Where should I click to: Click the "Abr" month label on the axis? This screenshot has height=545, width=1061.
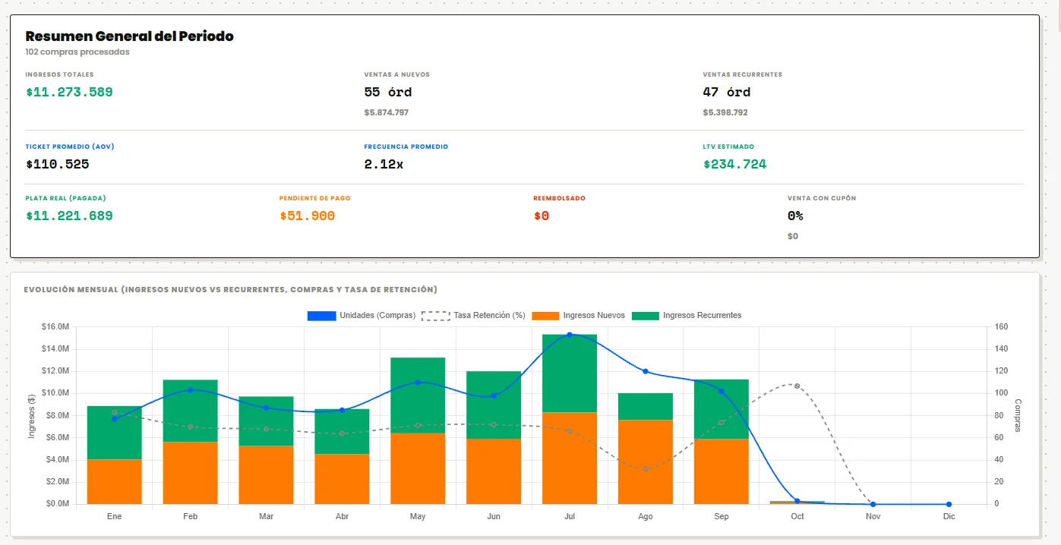pos(342,516)
